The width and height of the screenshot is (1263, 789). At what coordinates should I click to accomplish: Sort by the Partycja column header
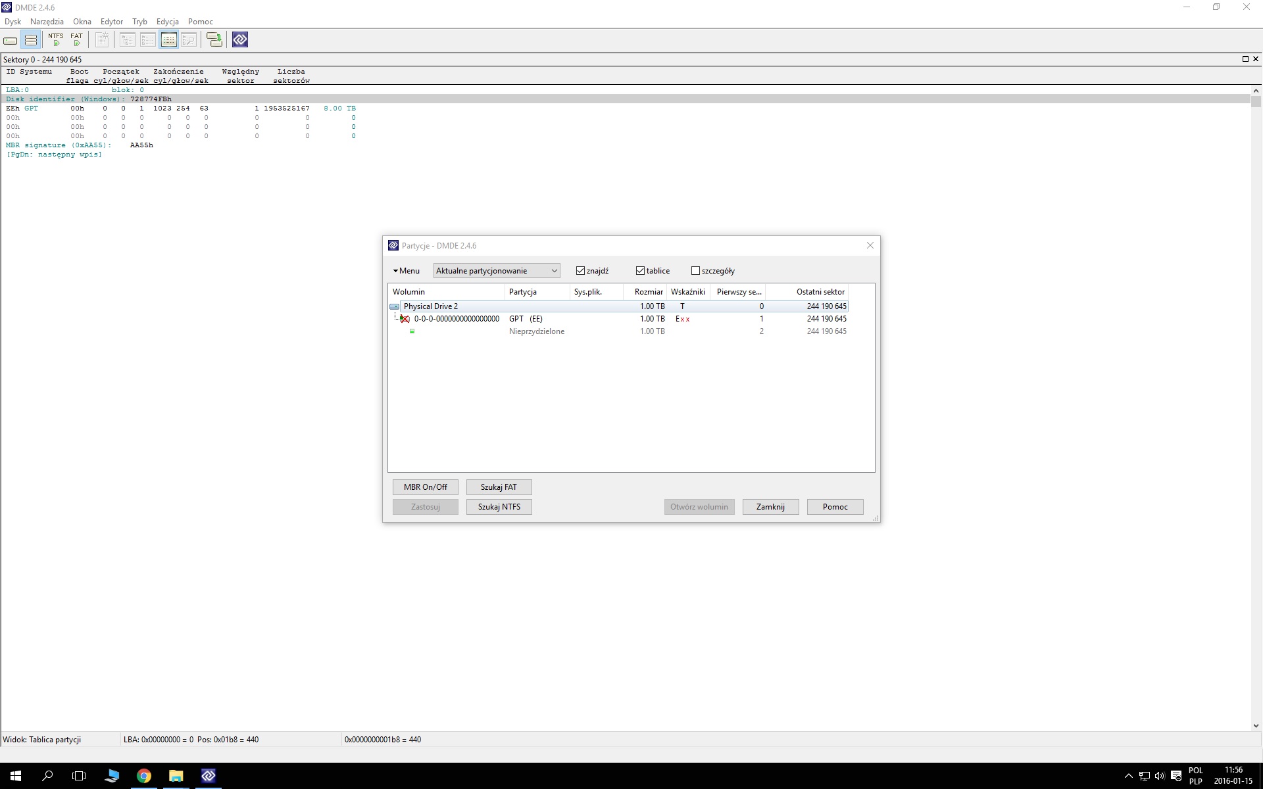tap(537, 292)
